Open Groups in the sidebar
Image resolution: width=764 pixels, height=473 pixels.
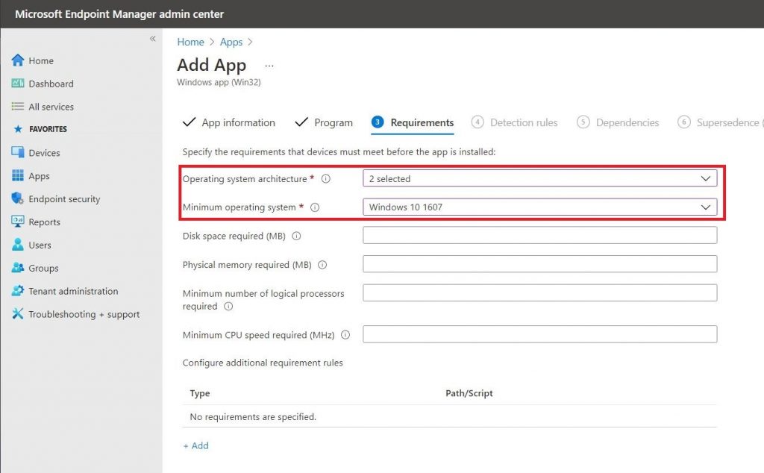pos(43,269)
